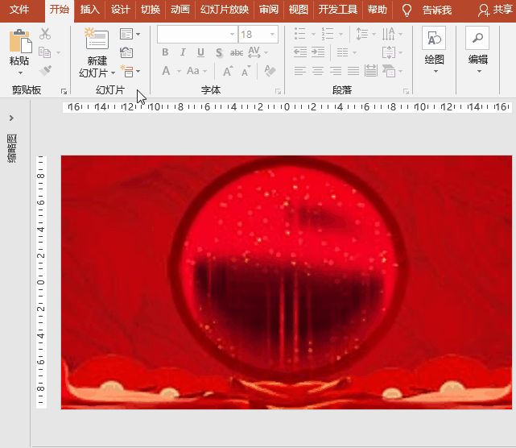The height and width of the screenshot is (448, 516).
Task: Click the Cut scissors icon
Action: tap(45, 34)
